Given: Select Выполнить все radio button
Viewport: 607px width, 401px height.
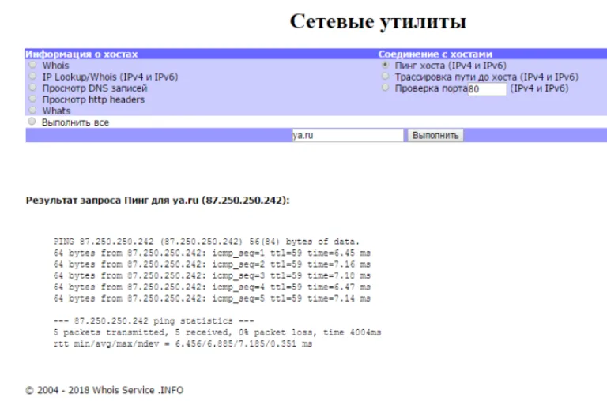Looking at the screenshot, I should tap(32, 122).
